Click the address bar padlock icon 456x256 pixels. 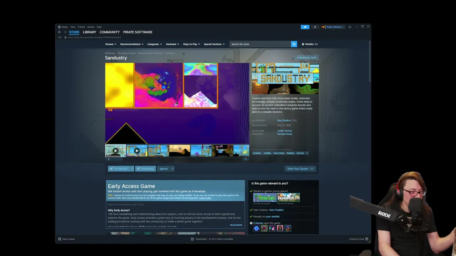(65, 37)
